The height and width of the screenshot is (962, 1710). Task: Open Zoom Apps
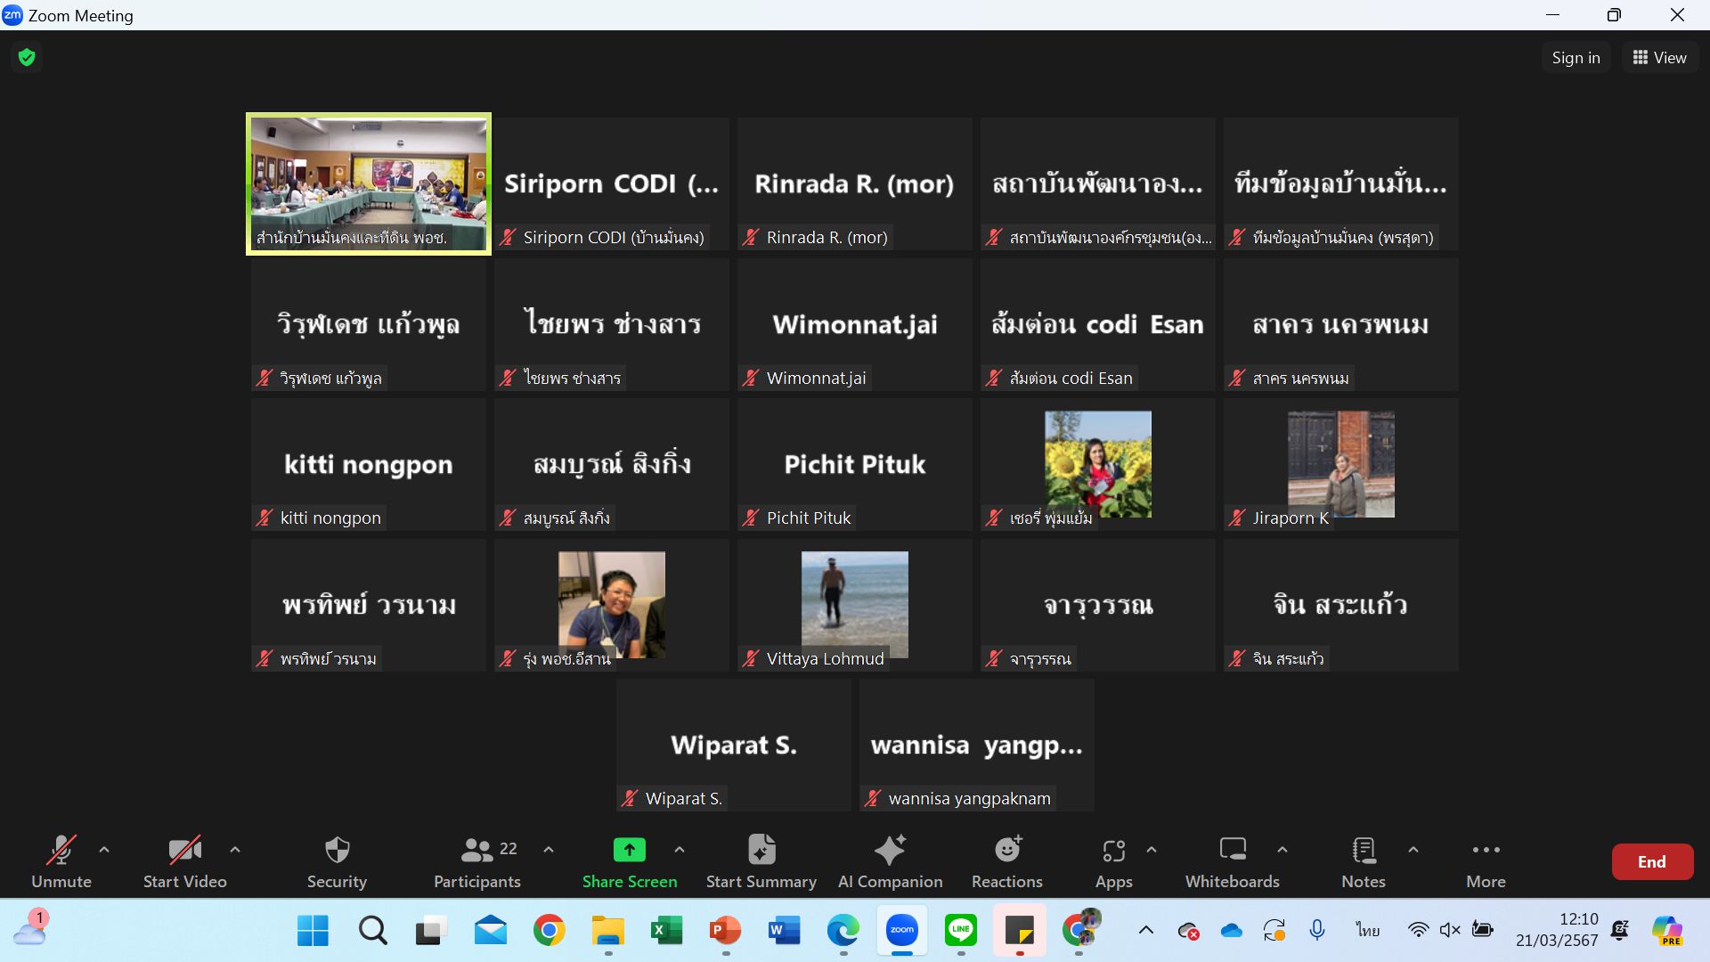1113,860
